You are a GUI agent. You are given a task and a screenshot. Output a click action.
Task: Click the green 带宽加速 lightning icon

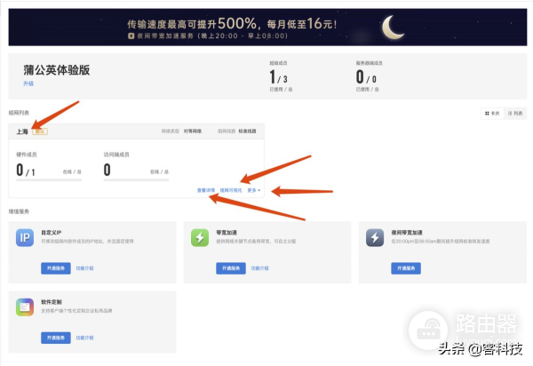click(201, 238)
